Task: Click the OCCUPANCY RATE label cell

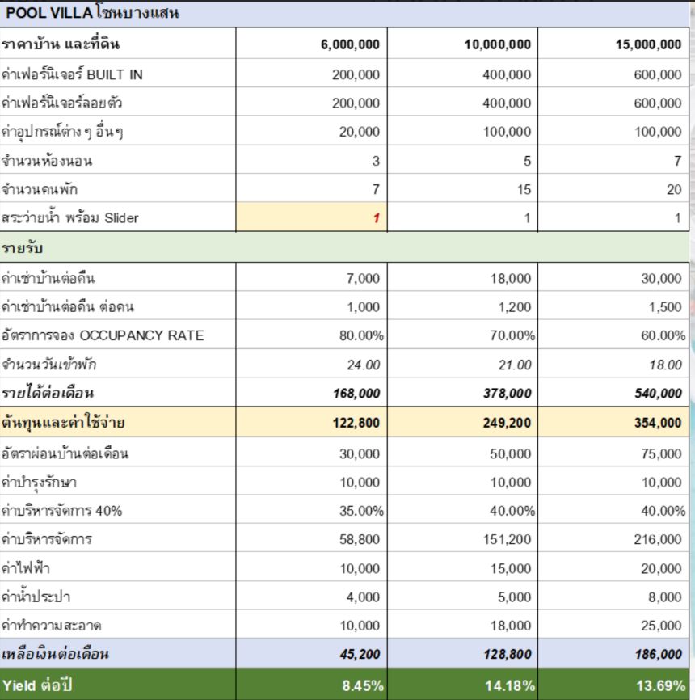Action: pos(103,335)
